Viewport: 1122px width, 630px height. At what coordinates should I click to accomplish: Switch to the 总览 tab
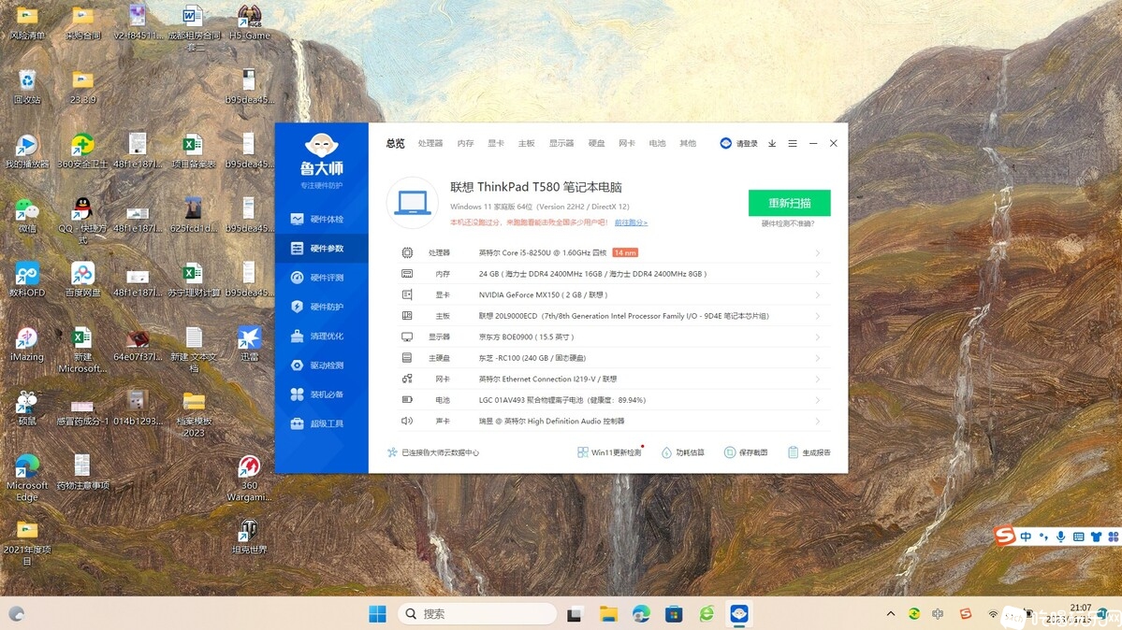click(x=395, y=144)
